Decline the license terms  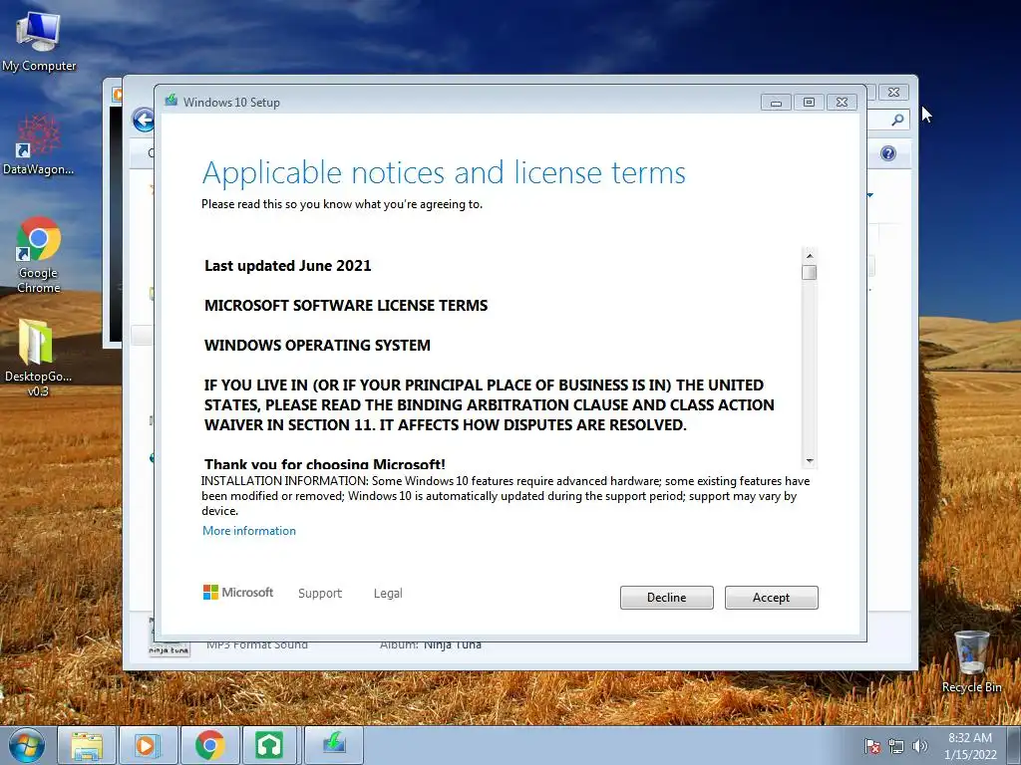pos(666,598)
